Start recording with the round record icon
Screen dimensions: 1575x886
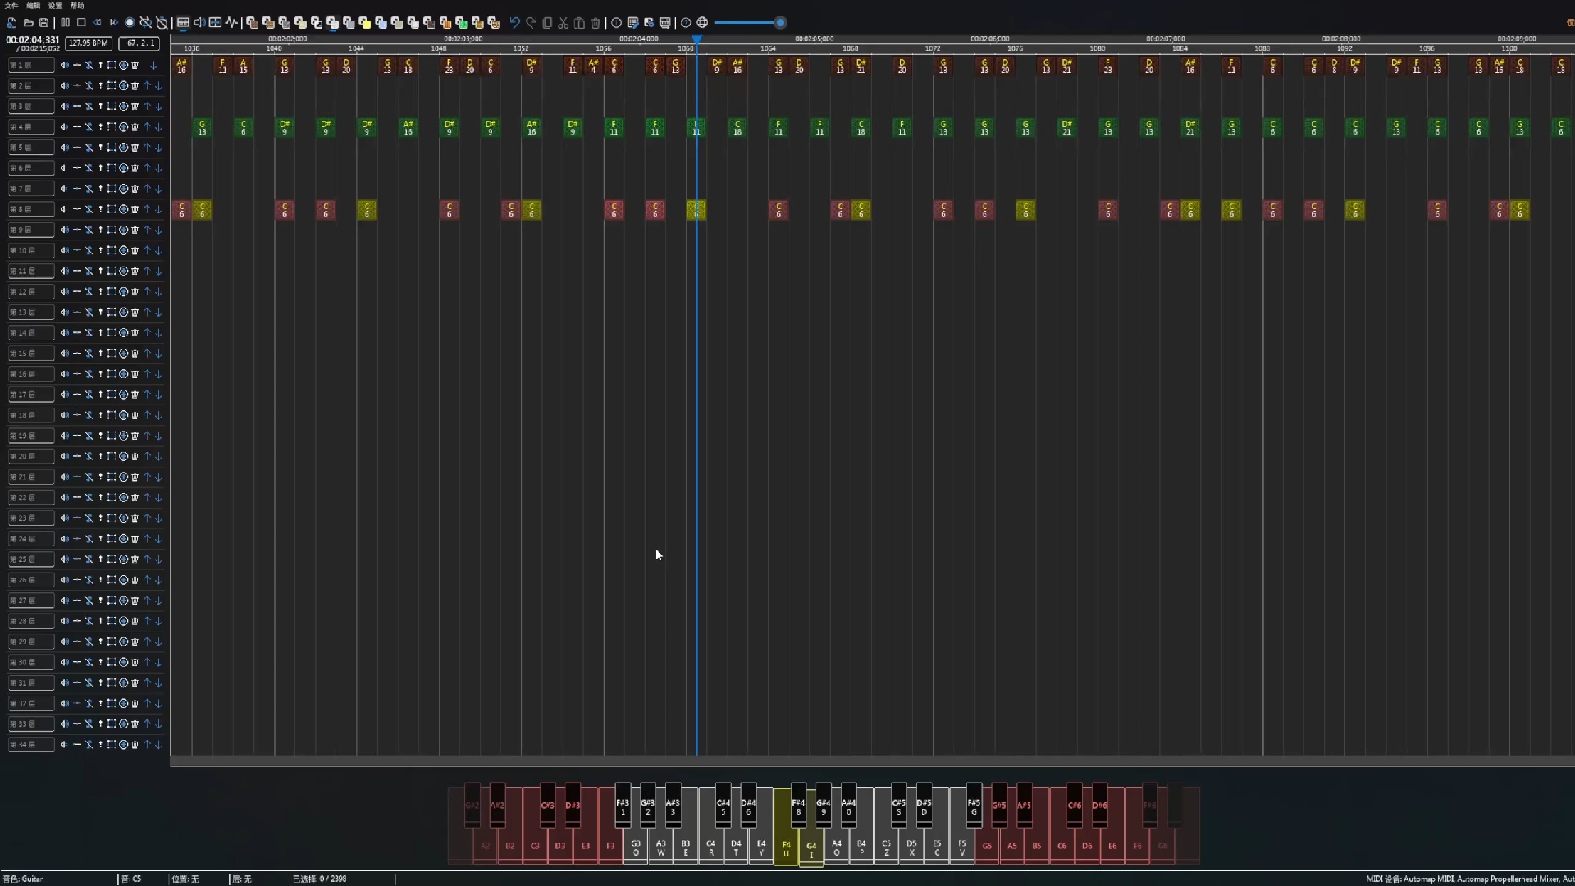pyautogui.click(x=130, y=23)
